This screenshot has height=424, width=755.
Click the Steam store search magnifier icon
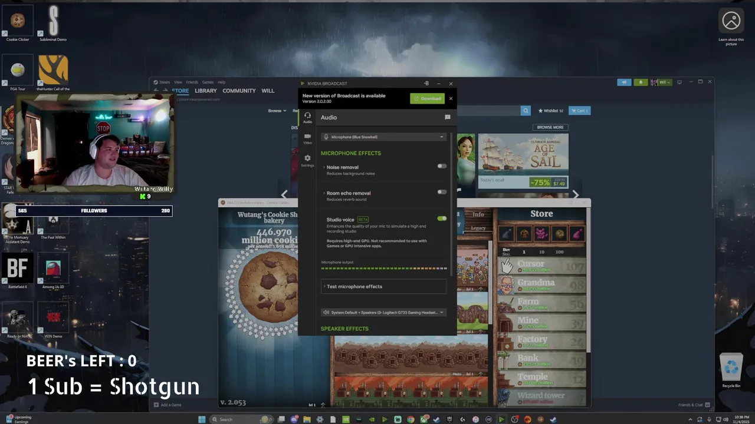point(526,111)
